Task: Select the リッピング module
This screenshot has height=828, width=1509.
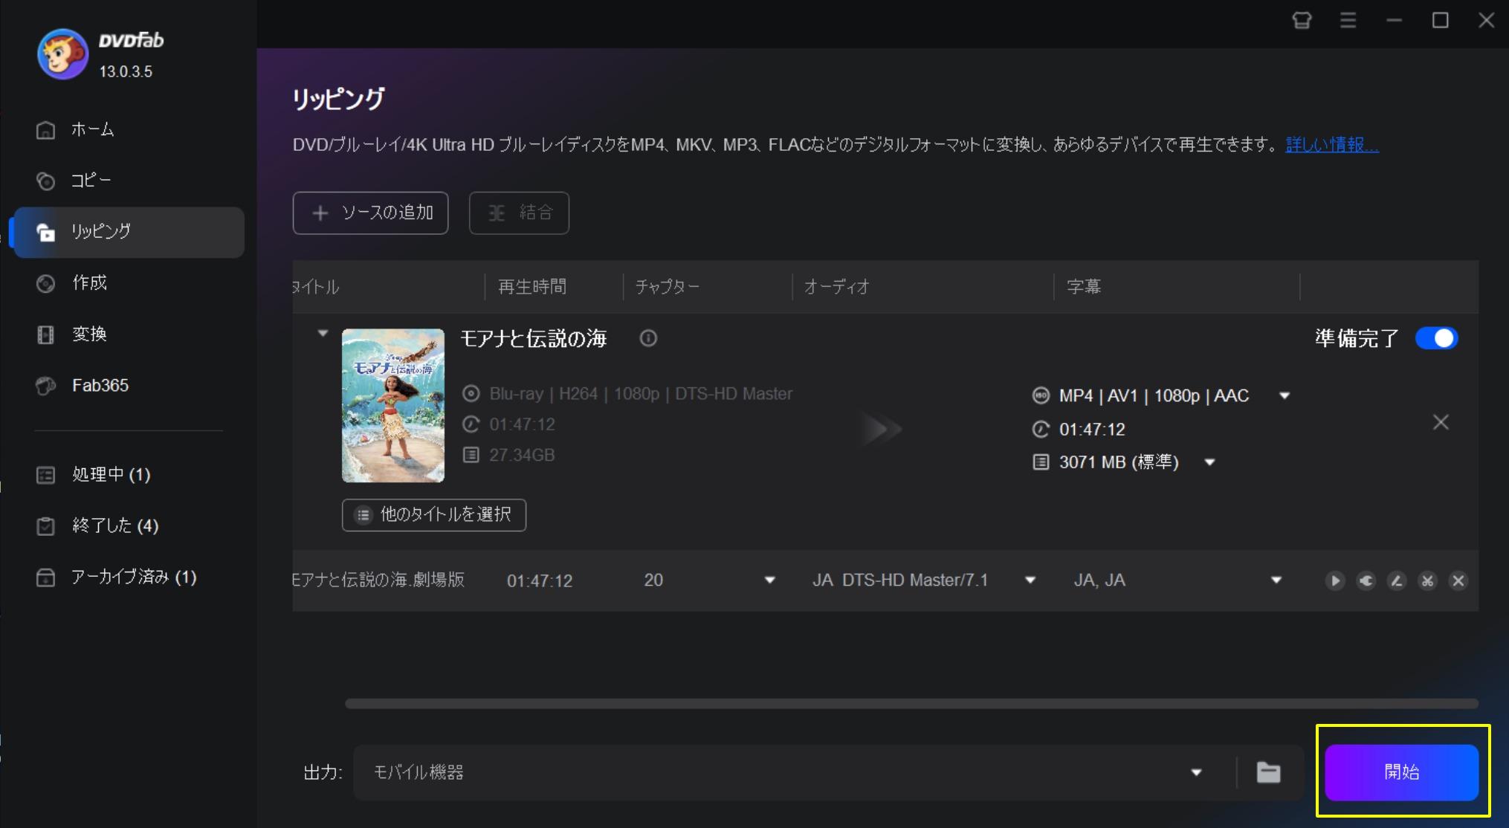Action: (x=129, y=232)
